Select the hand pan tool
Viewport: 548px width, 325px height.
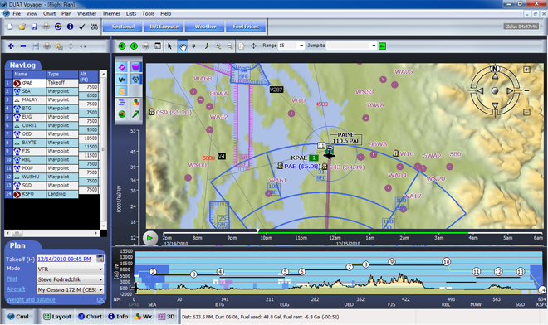(x=183, y=46)
